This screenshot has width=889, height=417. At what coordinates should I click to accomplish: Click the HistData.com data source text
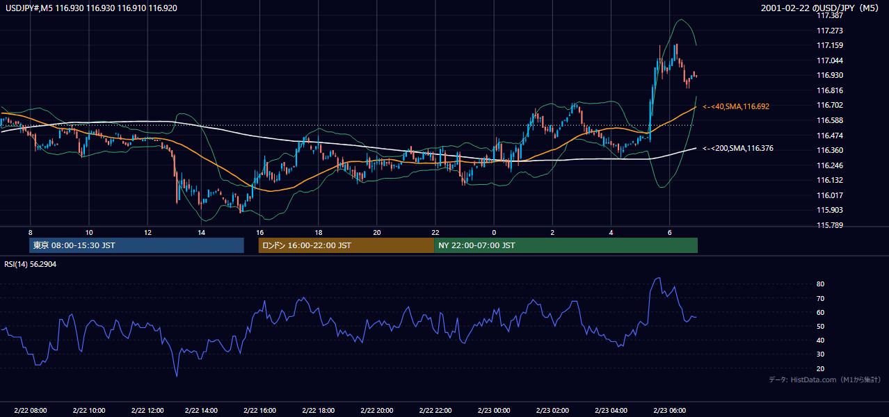click(x=825, y=379)
